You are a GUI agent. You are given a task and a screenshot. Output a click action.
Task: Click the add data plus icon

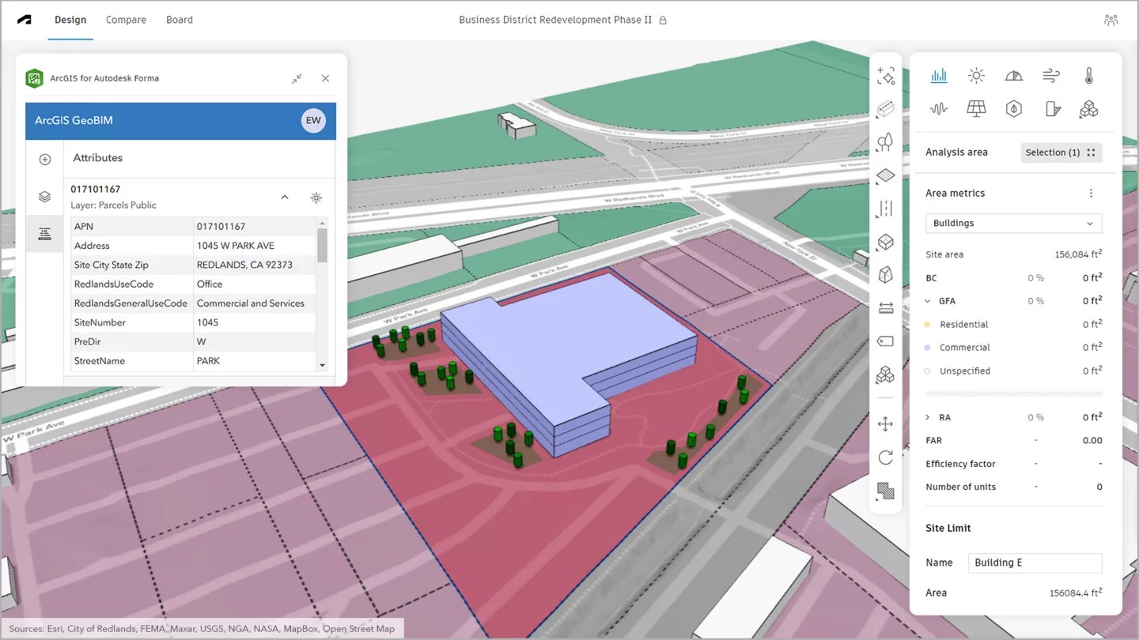point(44,160)
